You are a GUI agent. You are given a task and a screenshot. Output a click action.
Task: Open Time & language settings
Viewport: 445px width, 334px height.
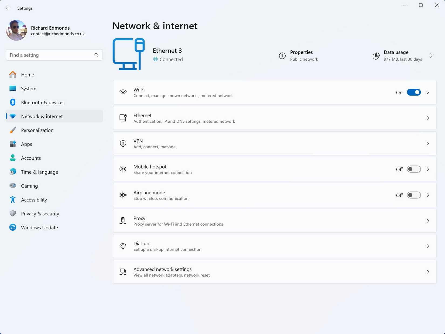click(13, 172)
